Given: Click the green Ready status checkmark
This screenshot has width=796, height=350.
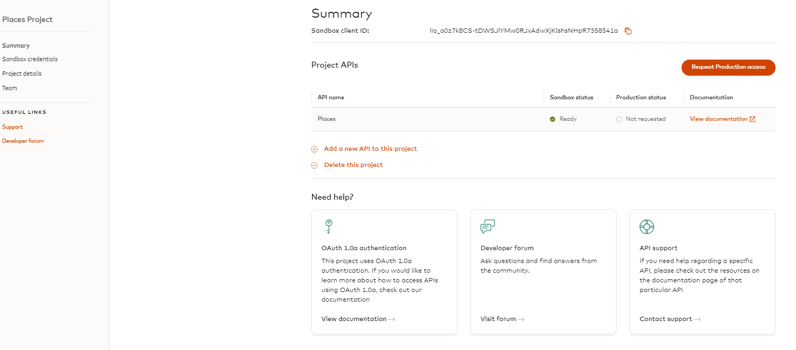Looking at the screenshot, I should pos(553,119).
